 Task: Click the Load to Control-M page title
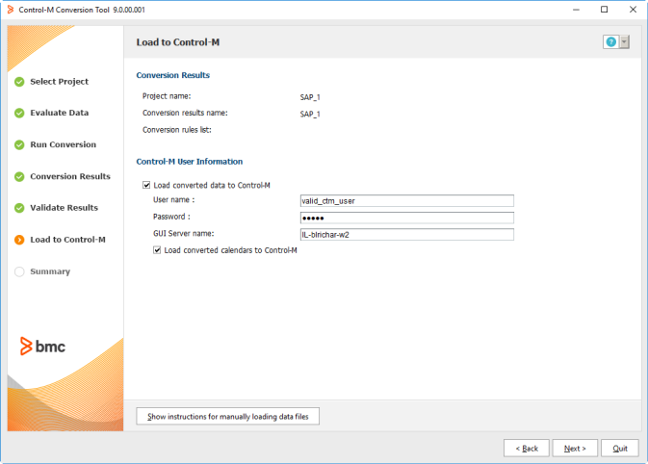(178, 42)
